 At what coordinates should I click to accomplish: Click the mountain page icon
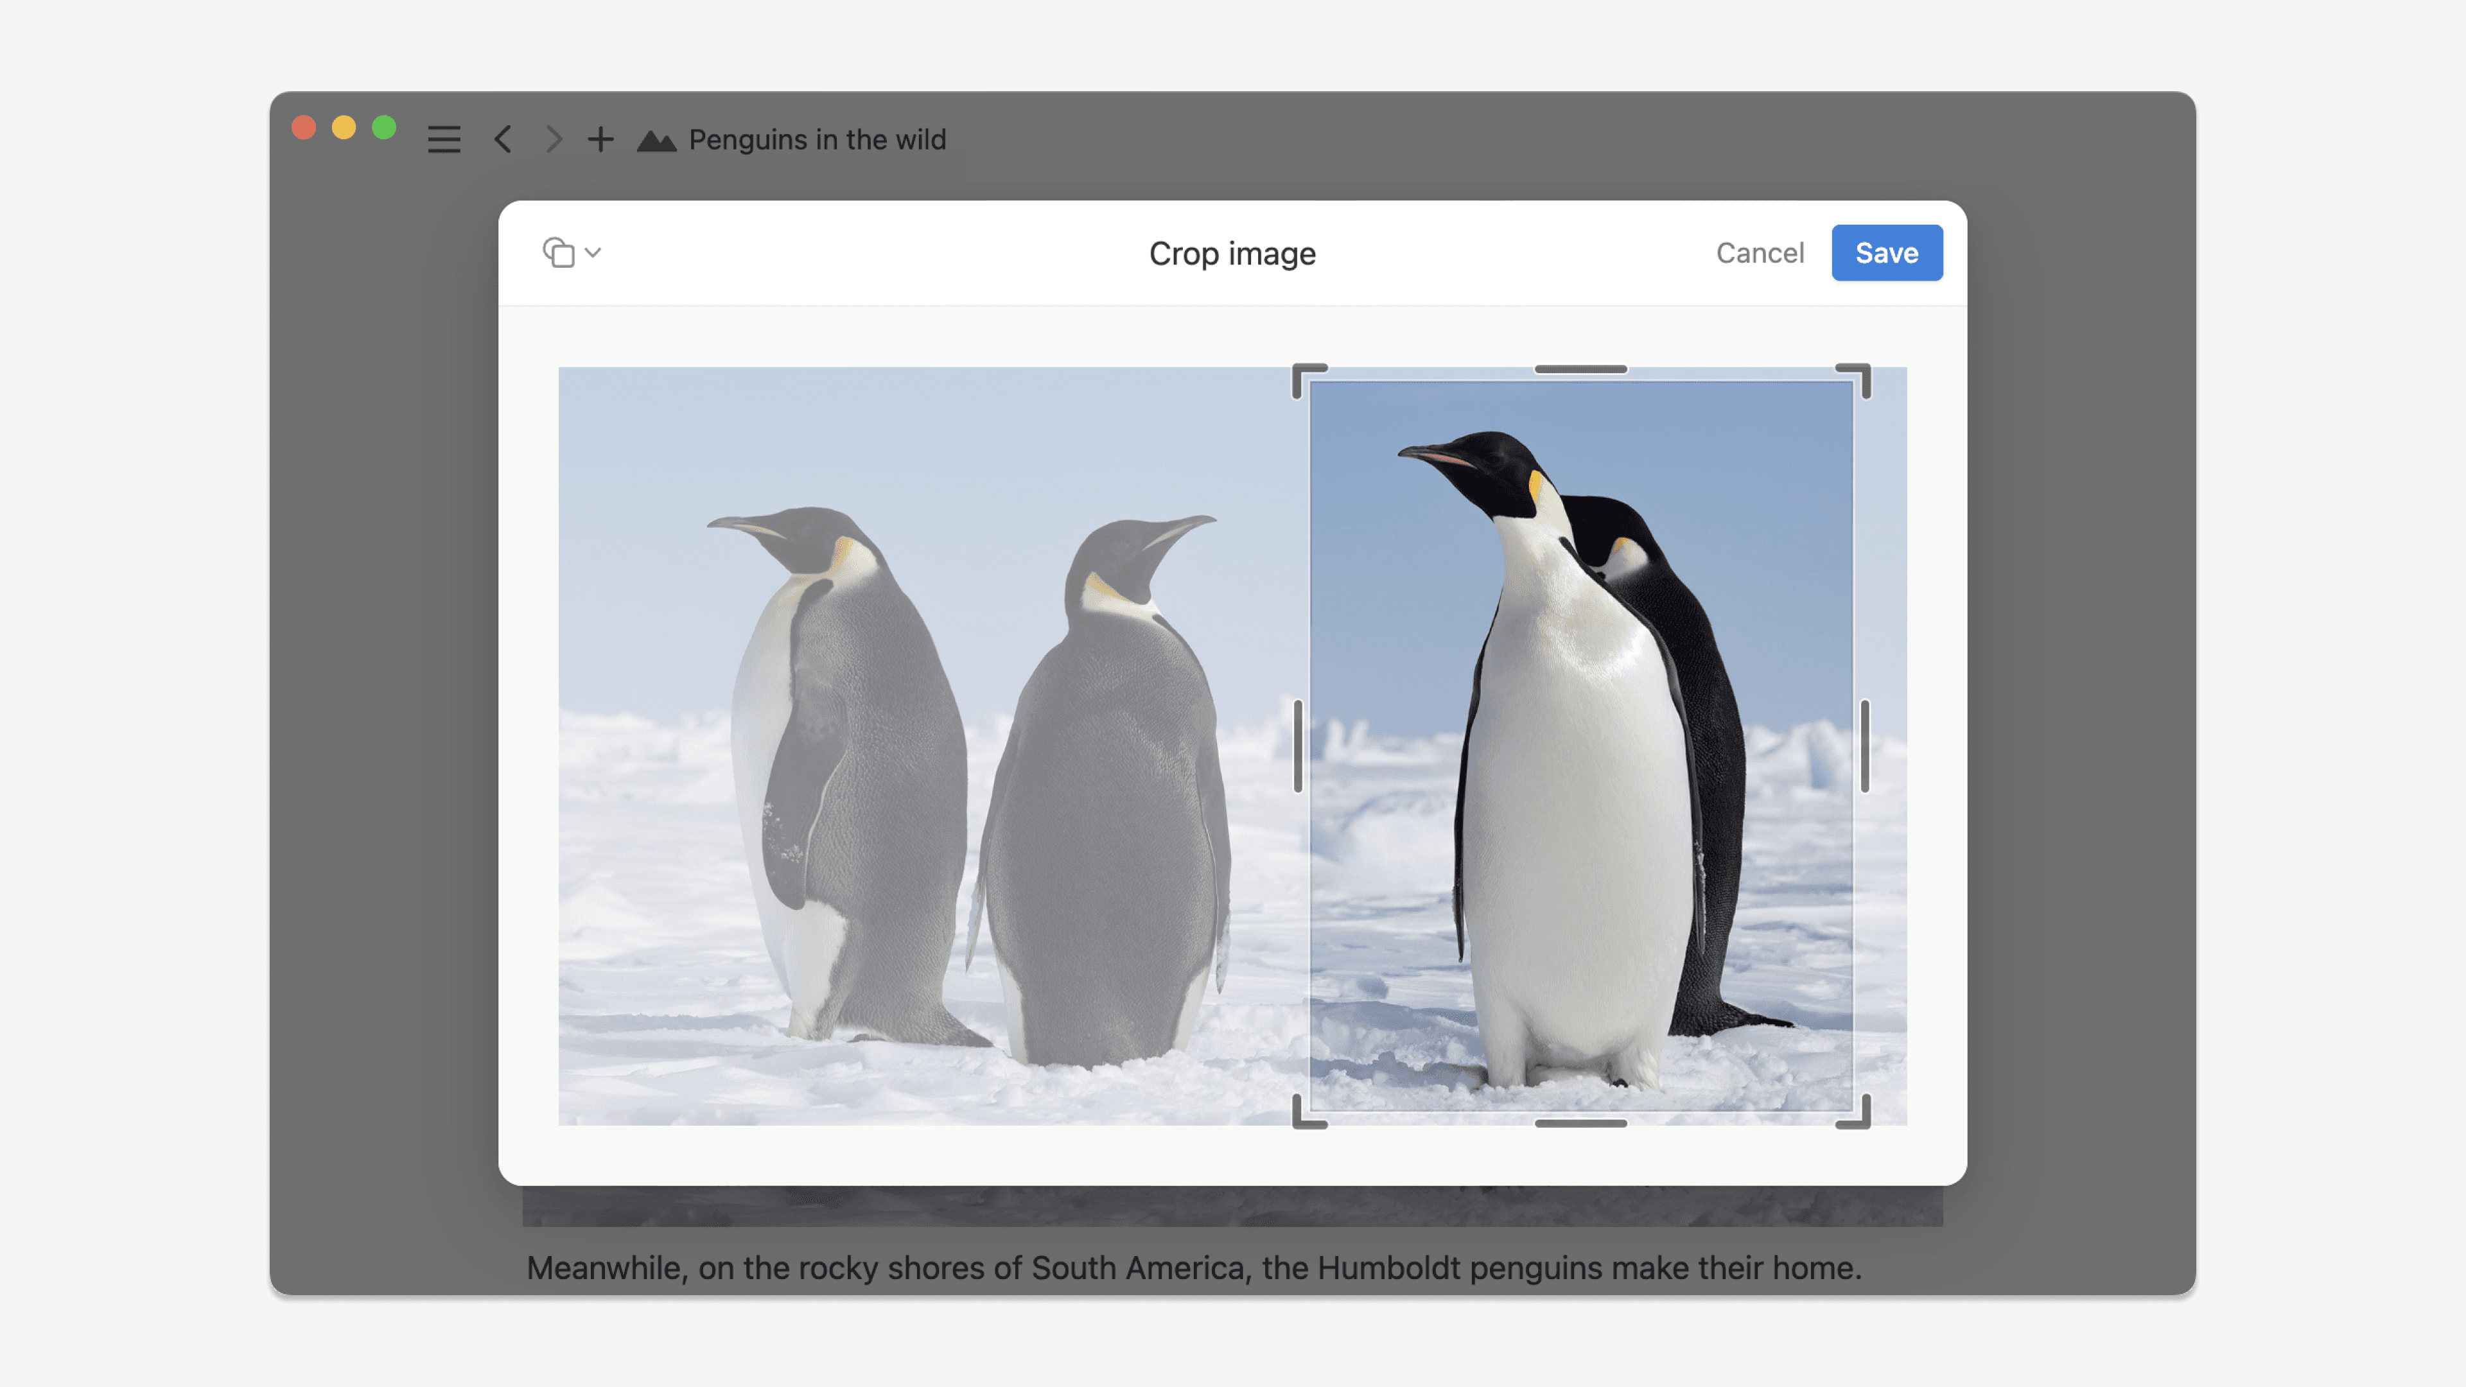[657, 141]
